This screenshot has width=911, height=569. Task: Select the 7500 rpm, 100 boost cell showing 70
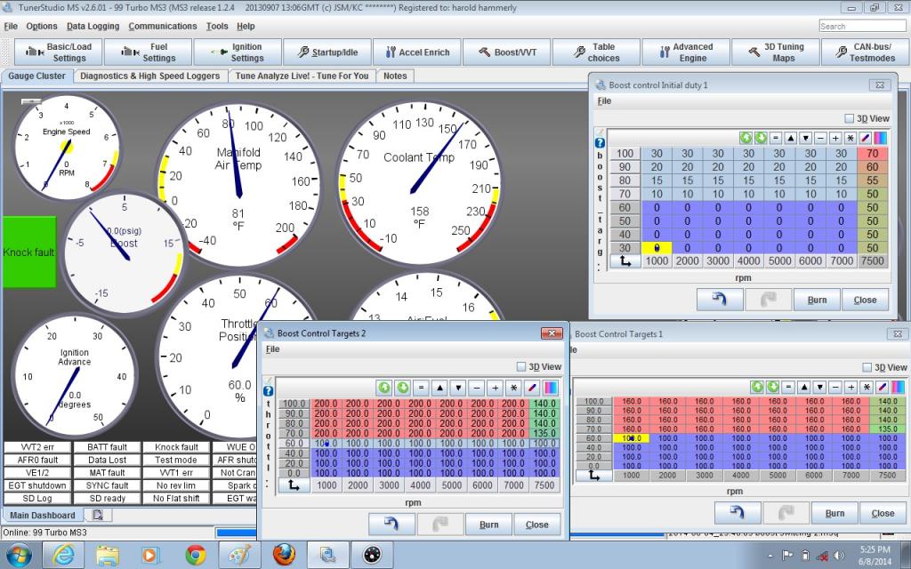click(873, 154)
